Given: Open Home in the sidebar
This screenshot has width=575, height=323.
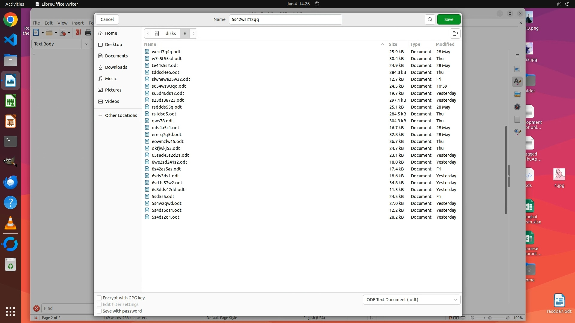Looking at the screenshot, I should [x=111, y=33].
